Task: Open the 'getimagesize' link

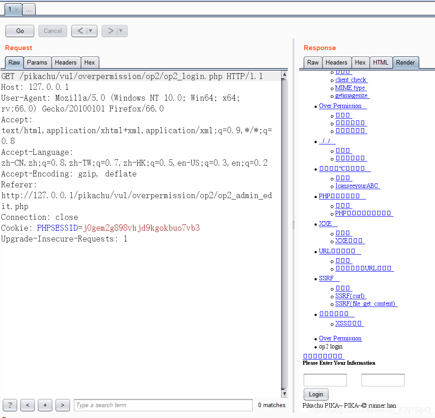Action: pos(352,96)
